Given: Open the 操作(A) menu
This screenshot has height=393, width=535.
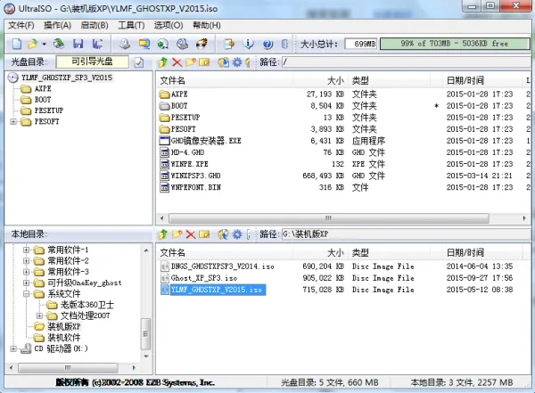Looking at the screenshot, I should (57, 26).
